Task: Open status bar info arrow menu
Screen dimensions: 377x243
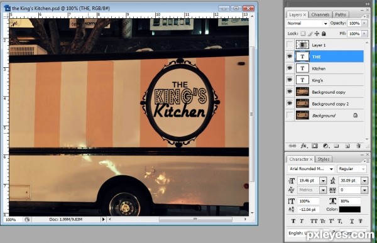Action: pyautogui.click(x=104, y=219)
